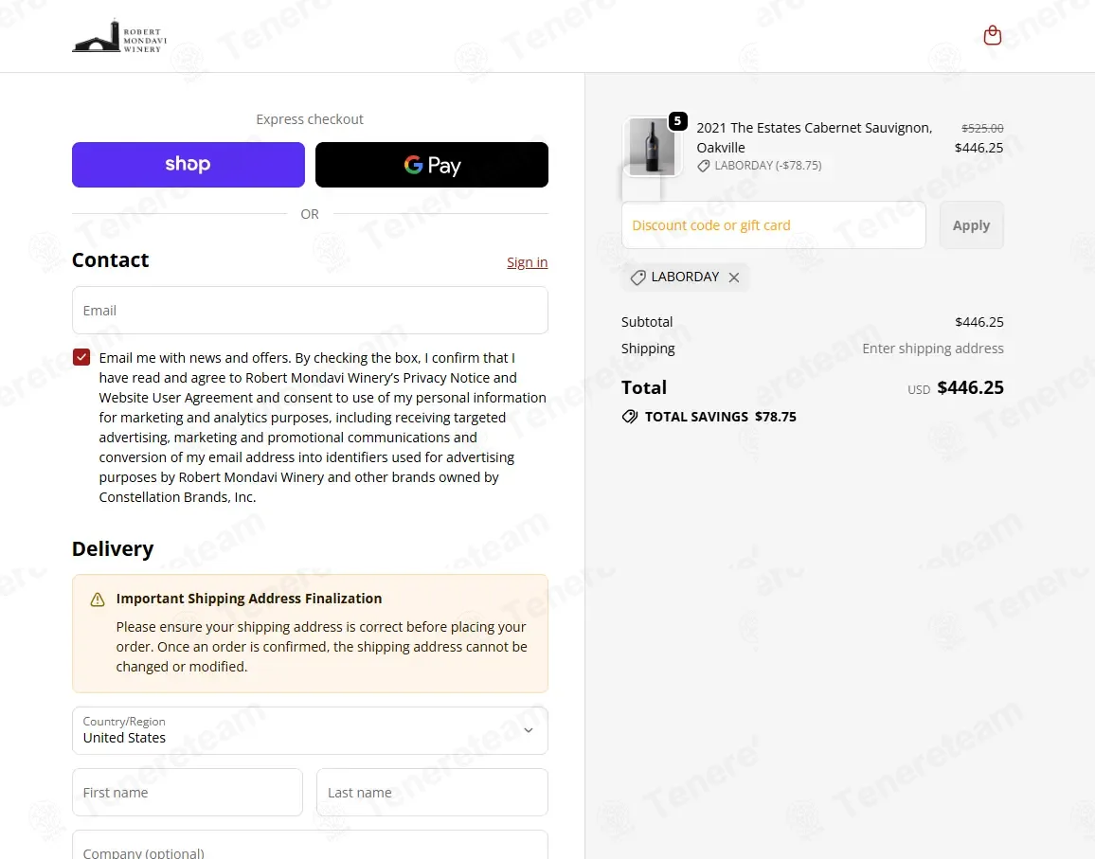Click the Enter shipping address text

coord(933,349)
